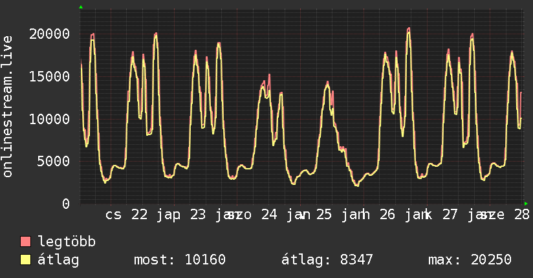The width and height of the screenshot is (533, 278).
Task: Click the 15000 y-axis label
Action: point(50,76)
